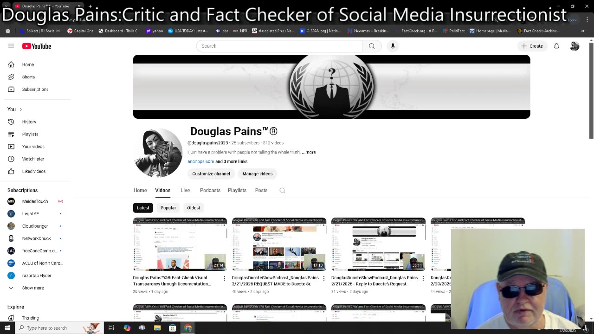Expand channel description with ...more
The height and width of the screenshot is (334, 594).
[309, 152]
